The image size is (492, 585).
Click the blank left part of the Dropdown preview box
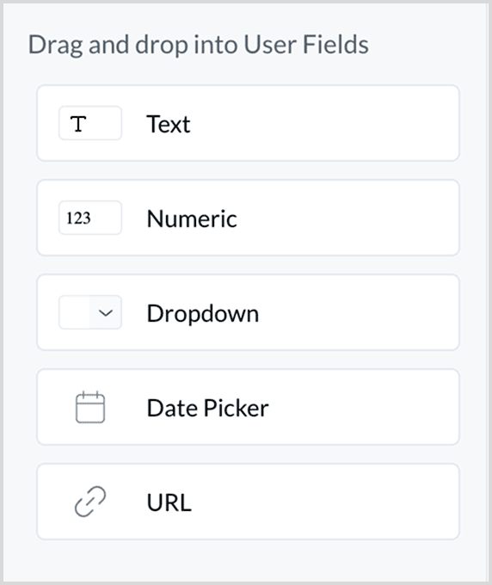(74, 312)
